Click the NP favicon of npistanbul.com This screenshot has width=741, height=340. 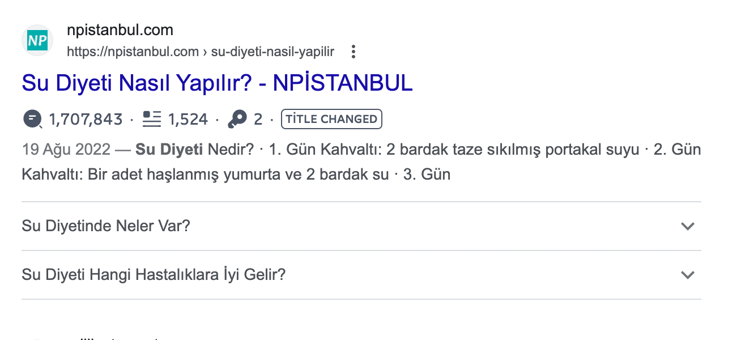tap(37, 40)
